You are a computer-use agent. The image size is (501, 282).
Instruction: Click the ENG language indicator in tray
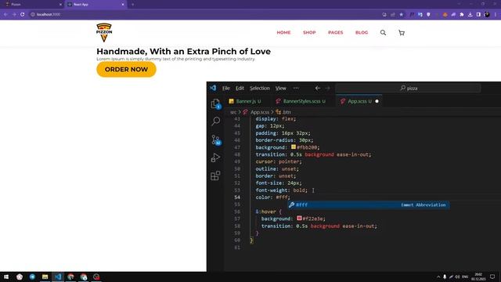point(465,277)
